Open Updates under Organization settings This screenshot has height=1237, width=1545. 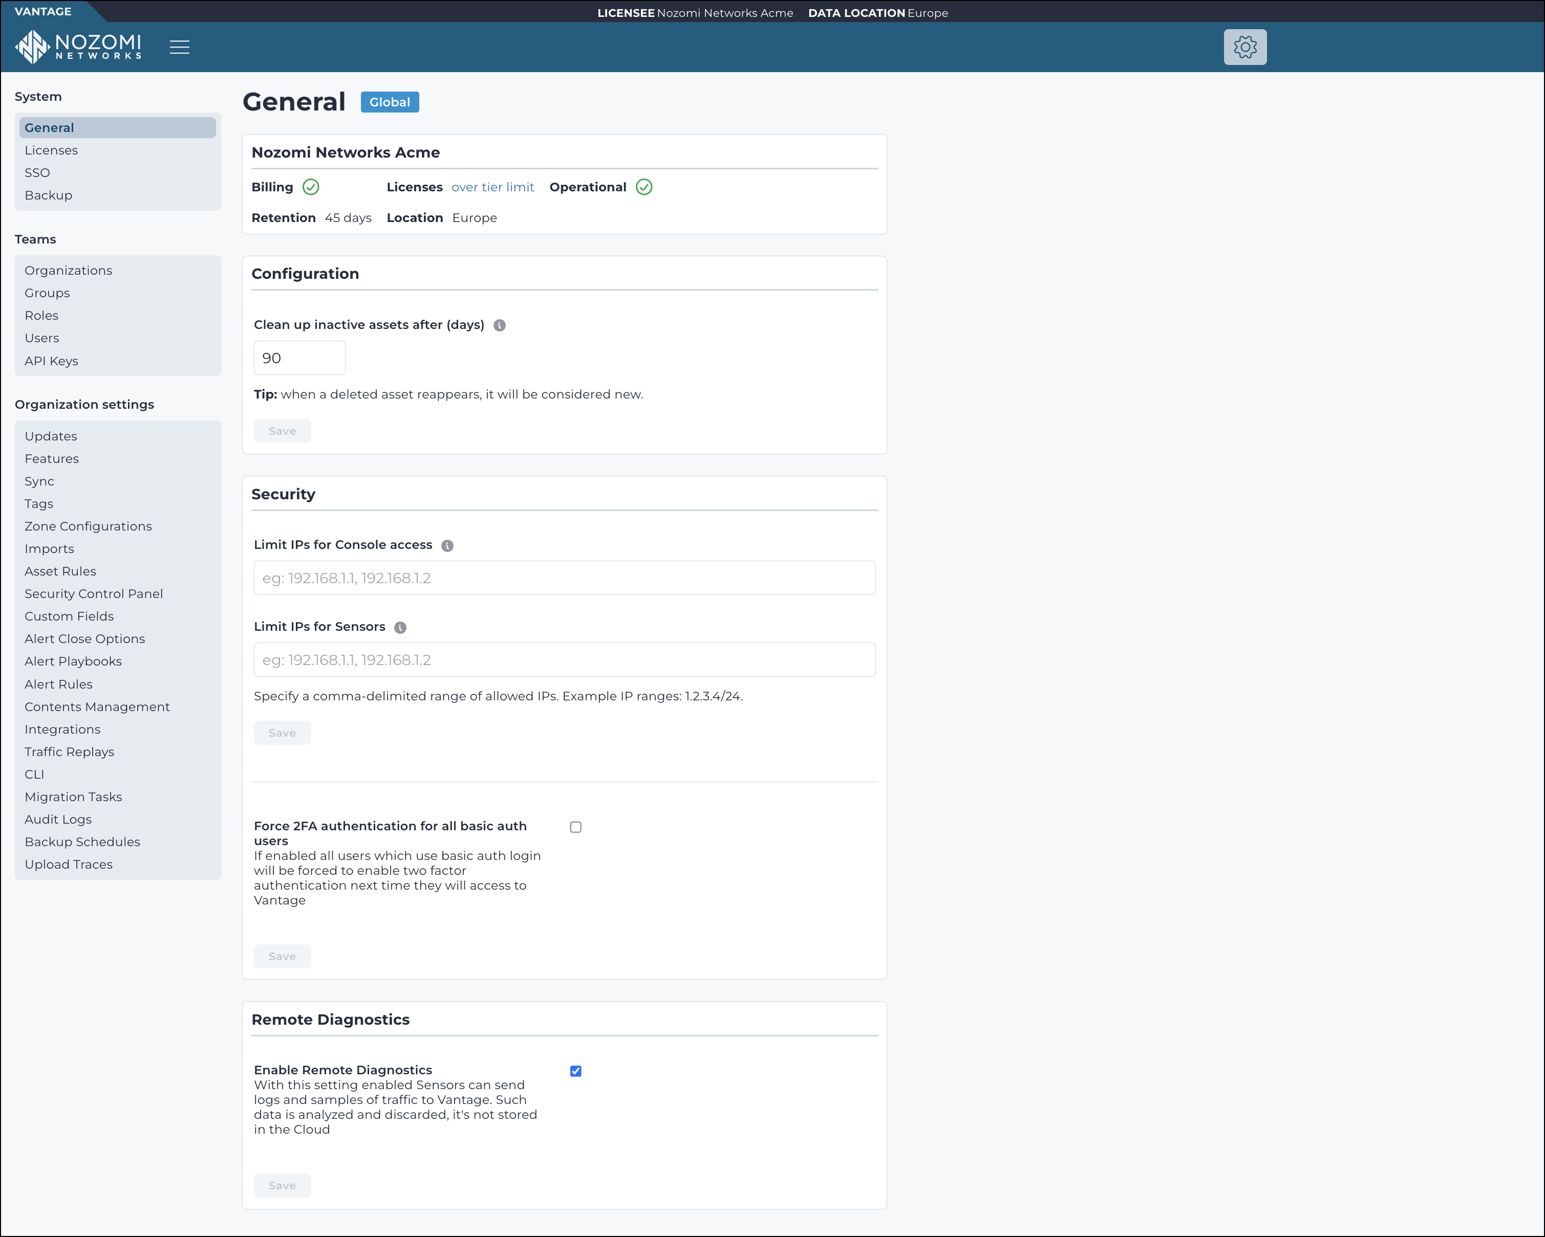(50, 436)
